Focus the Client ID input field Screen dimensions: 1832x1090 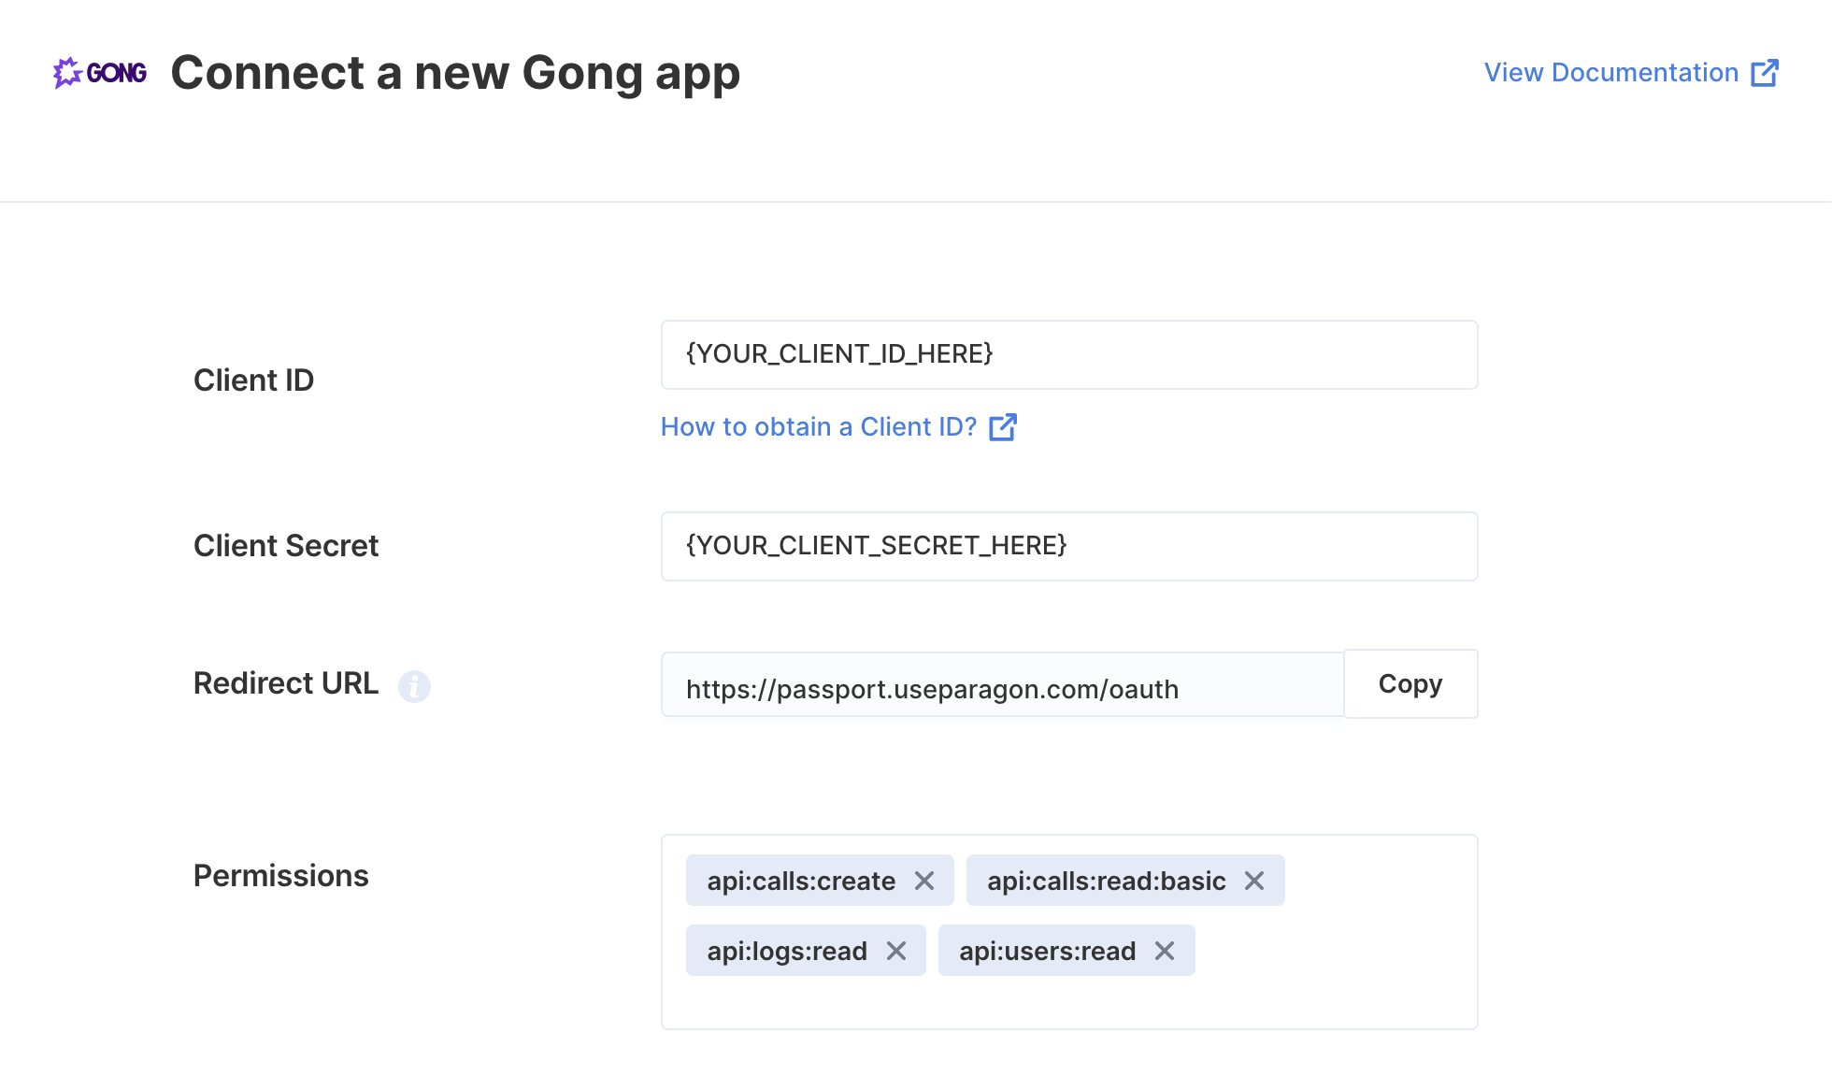coord(1069,354)
